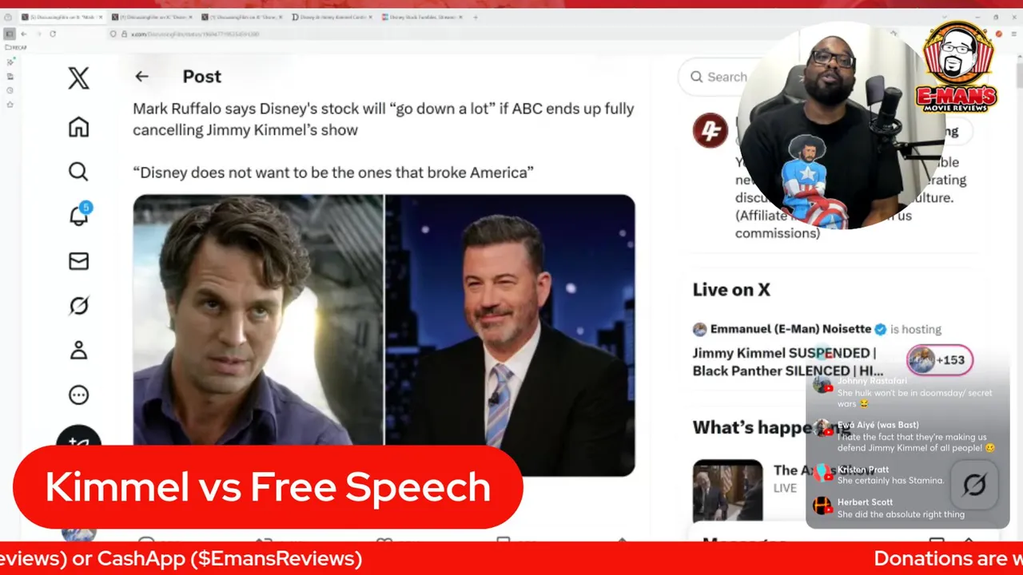Click the address bar URL
The height and width of the screenshot is (575, 1023).
(194, 34)
